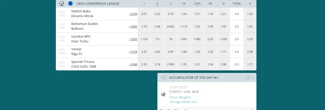Select draw odds 3.58 for Bohemian Dublin match
Viewport: 325px width, 110px height.
(x=157, y=26)
